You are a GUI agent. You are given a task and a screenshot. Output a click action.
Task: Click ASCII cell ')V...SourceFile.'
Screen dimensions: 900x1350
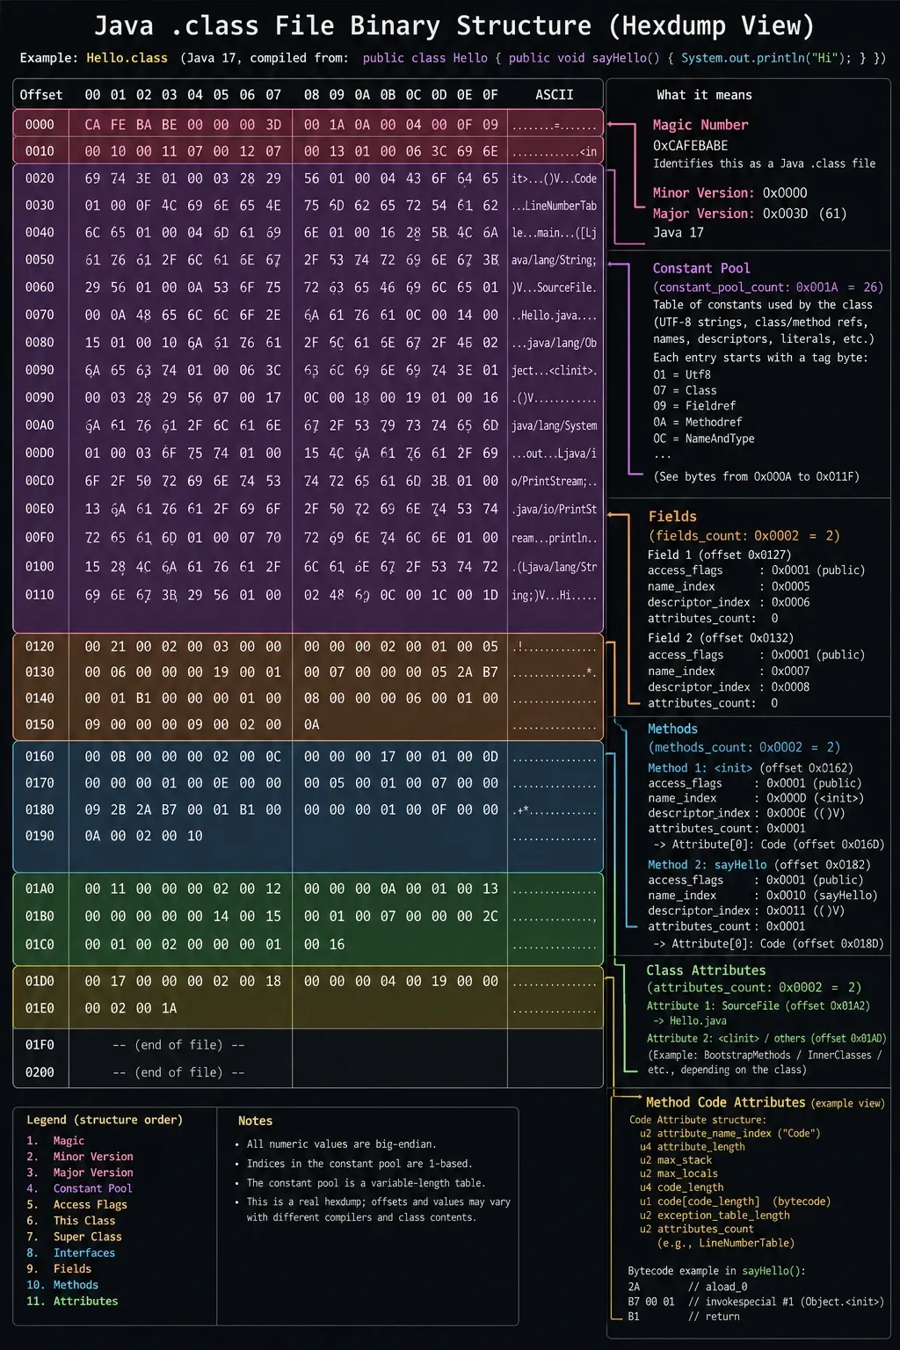pyautogui.click(x=554, y=287)
